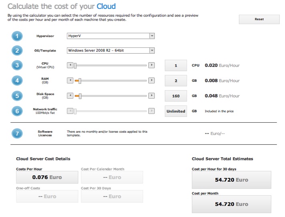Decrease RAM with the left arrow

pyautogui.click(x=70, y=80)
